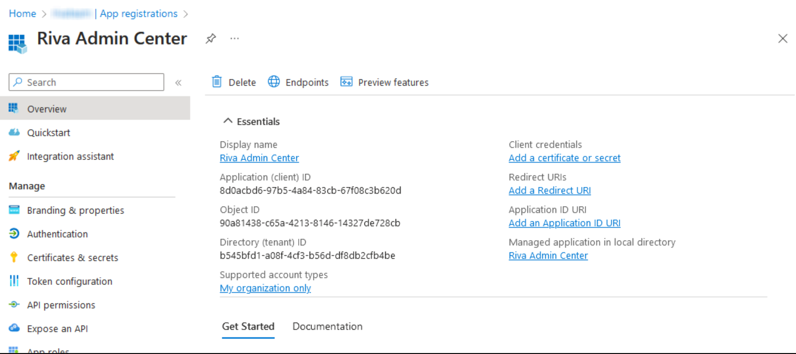Select Overview in the sidebar
Screen dimensions: 796x354
[x=95, y=108]
